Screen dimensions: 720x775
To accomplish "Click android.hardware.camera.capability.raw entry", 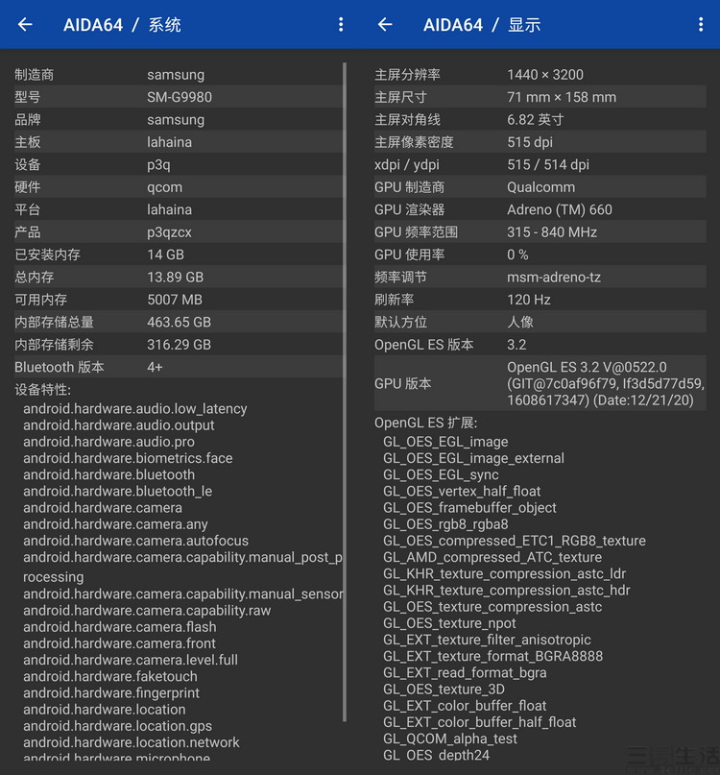I will [147, 611].
